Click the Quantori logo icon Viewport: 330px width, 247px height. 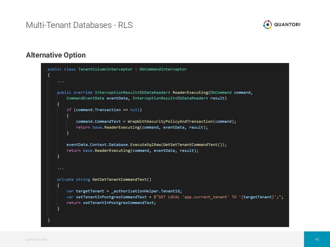(267, 24)
